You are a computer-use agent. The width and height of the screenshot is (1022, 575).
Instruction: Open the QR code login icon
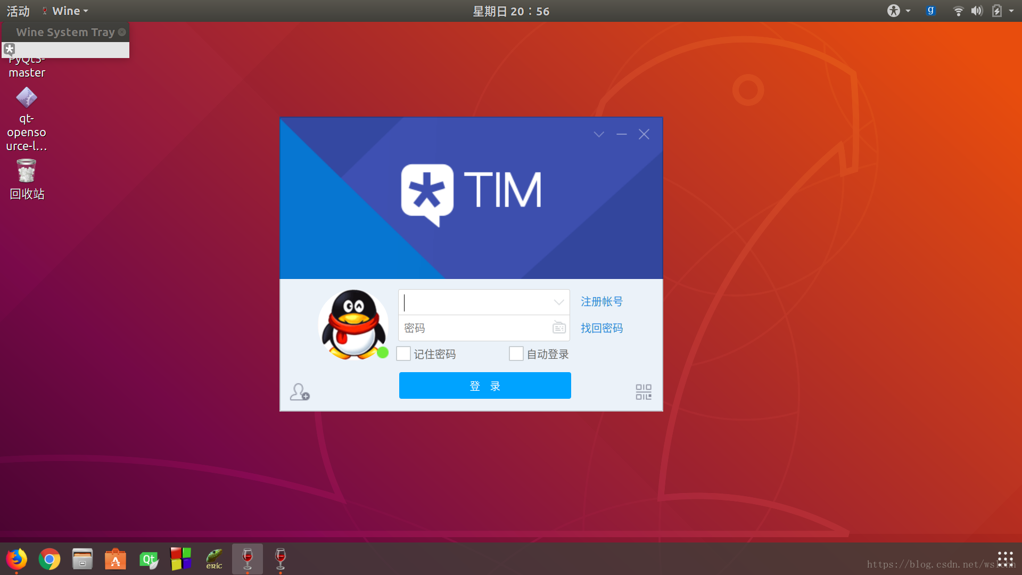pos(643,392)
